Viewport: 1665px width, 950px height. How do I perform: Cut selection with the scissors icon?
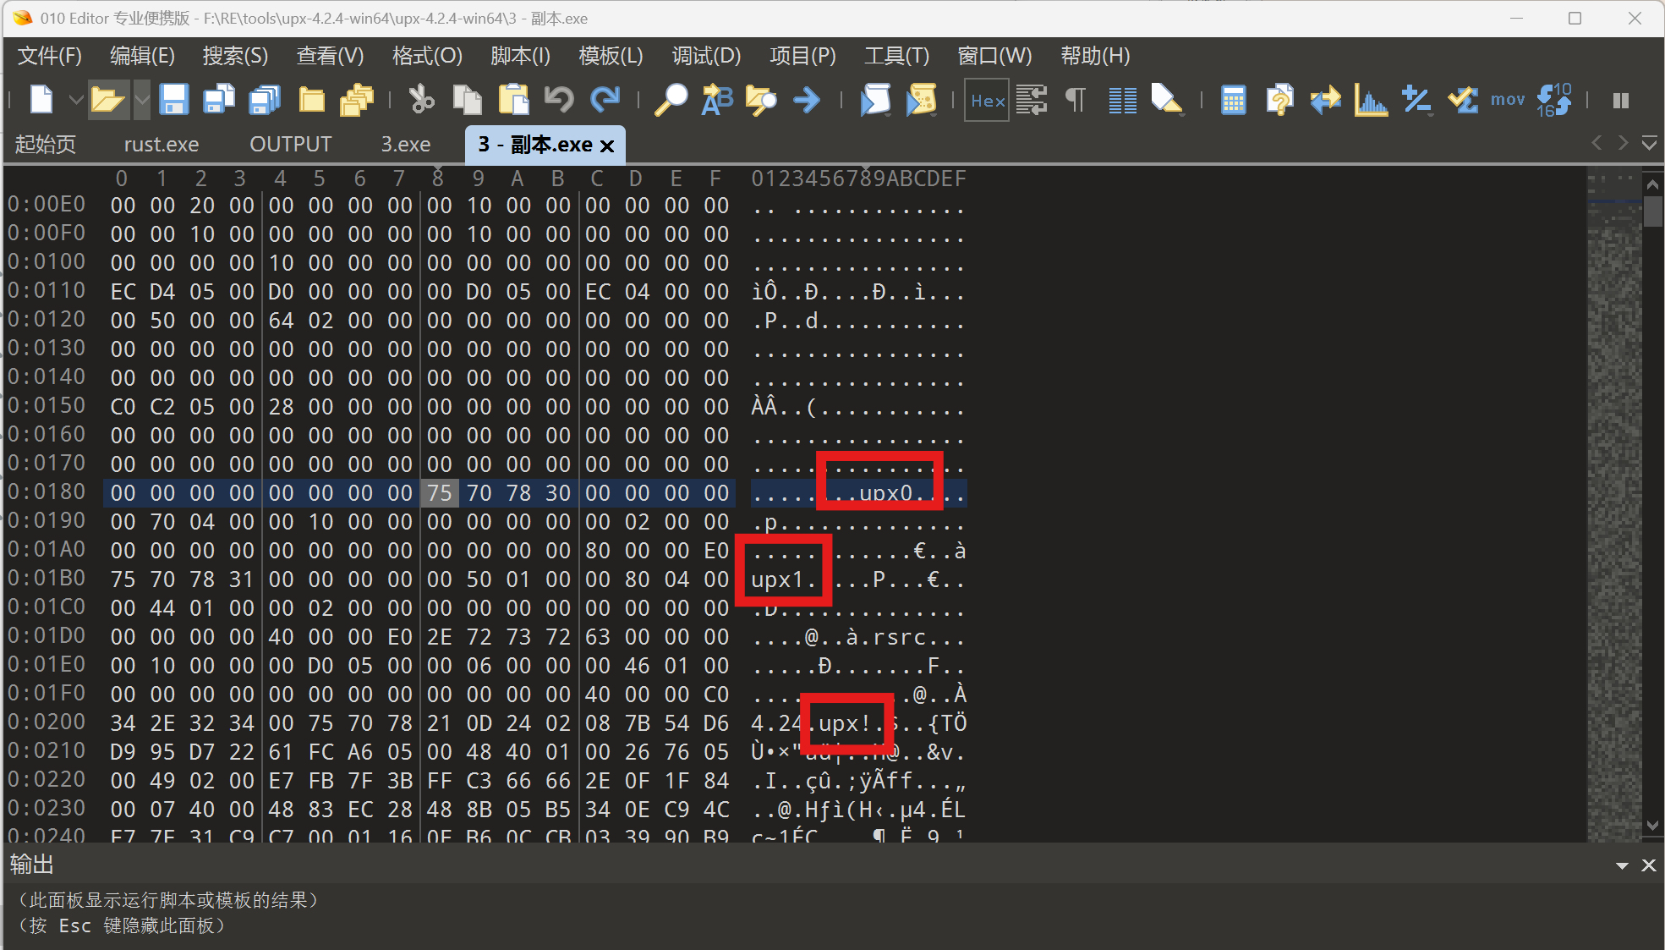point(421,99)
